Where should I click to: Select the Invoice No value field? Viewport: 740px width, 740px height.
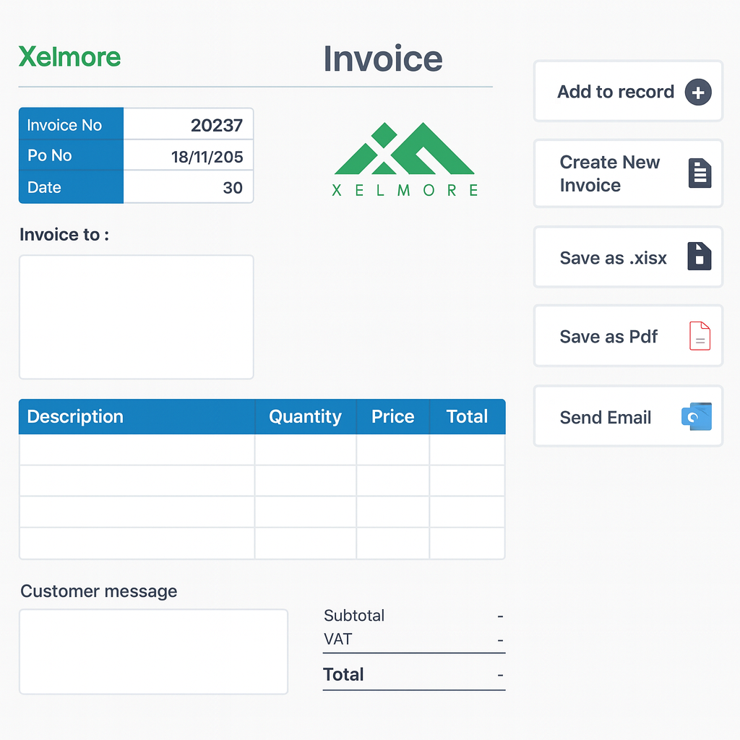pos(188,125)
